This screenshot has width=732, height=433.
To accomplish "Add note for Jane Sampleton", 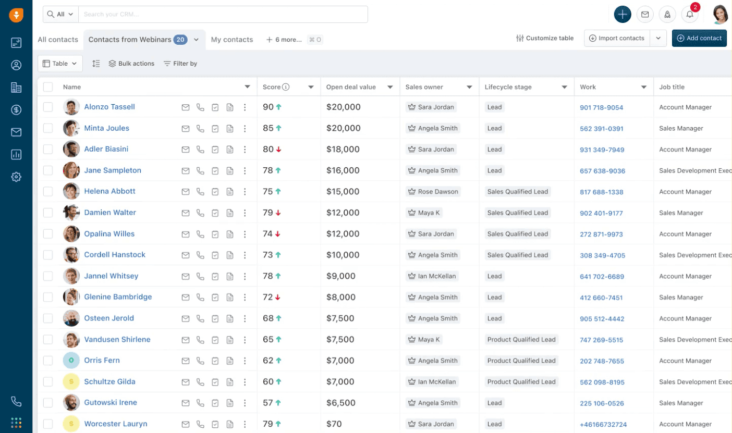I will 230,170.
